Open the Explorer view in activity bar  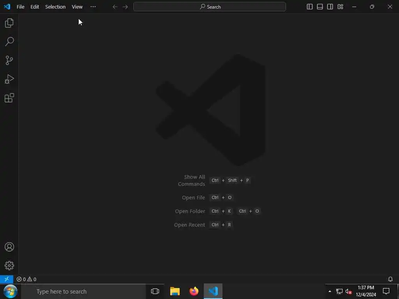point(9,23)
